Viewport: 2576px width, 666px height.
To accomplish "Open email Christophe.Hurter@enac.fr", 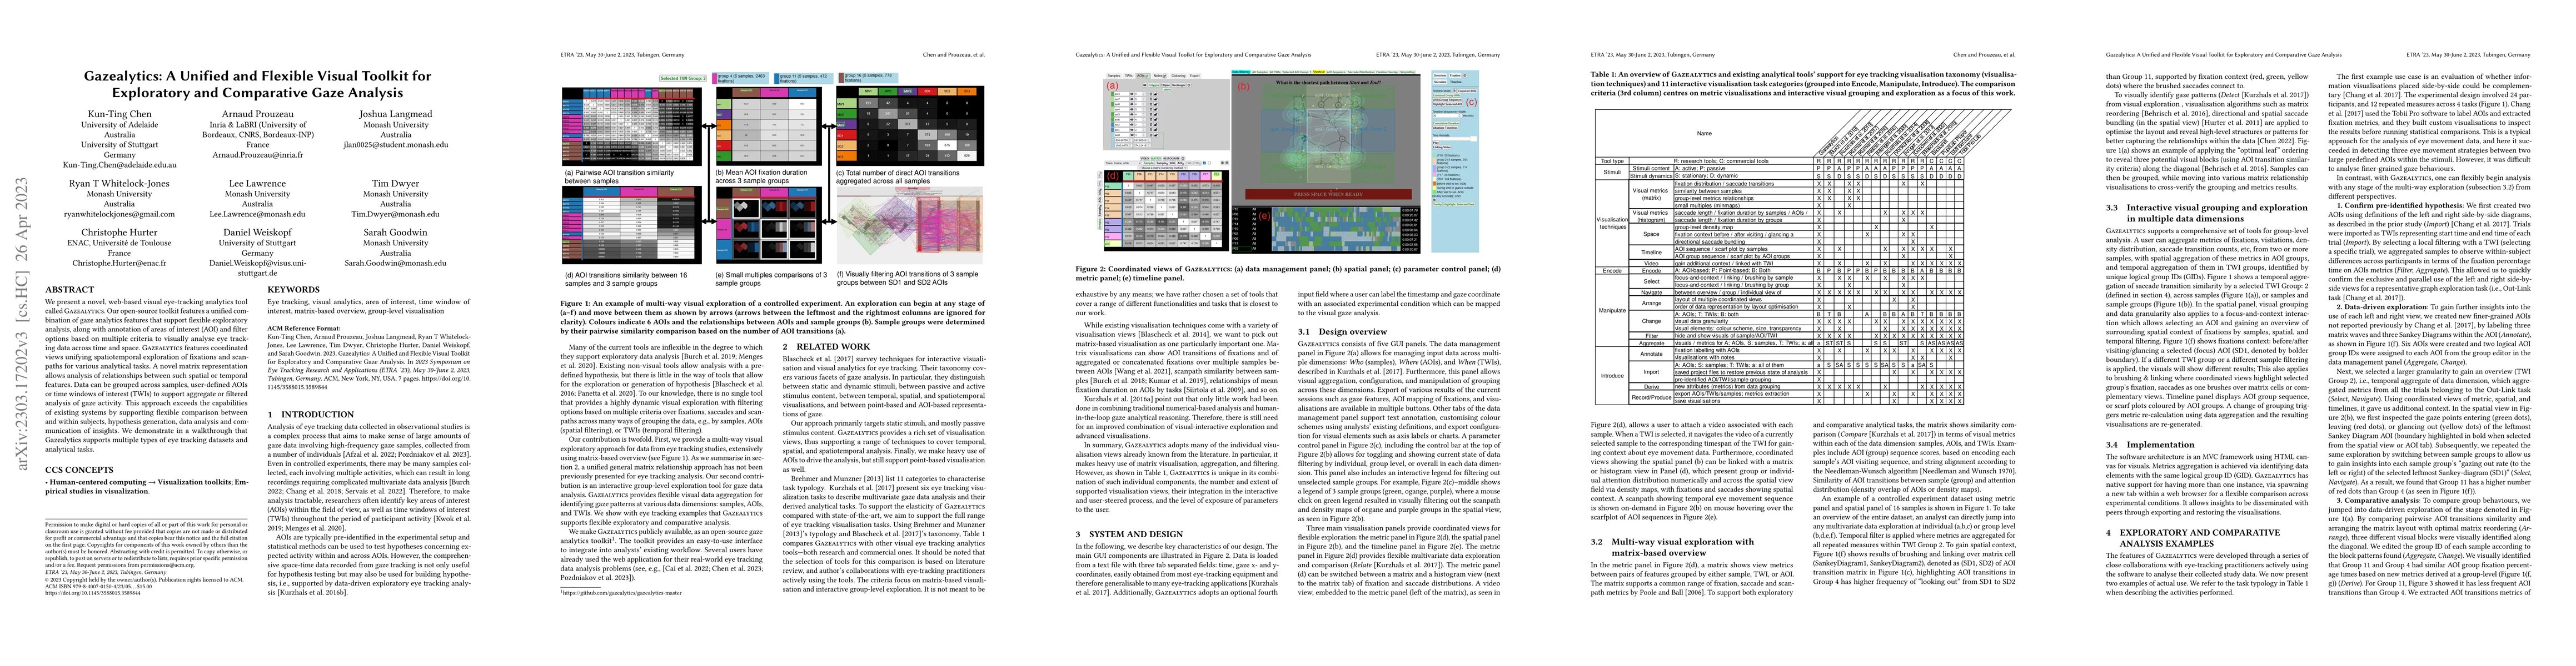I will (119, 263).
